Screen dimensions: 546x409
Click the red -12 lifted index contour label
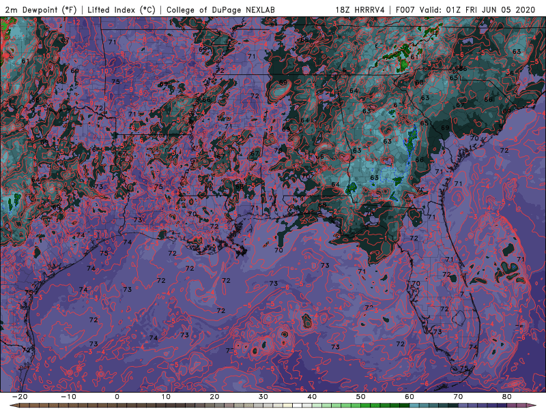74,22
